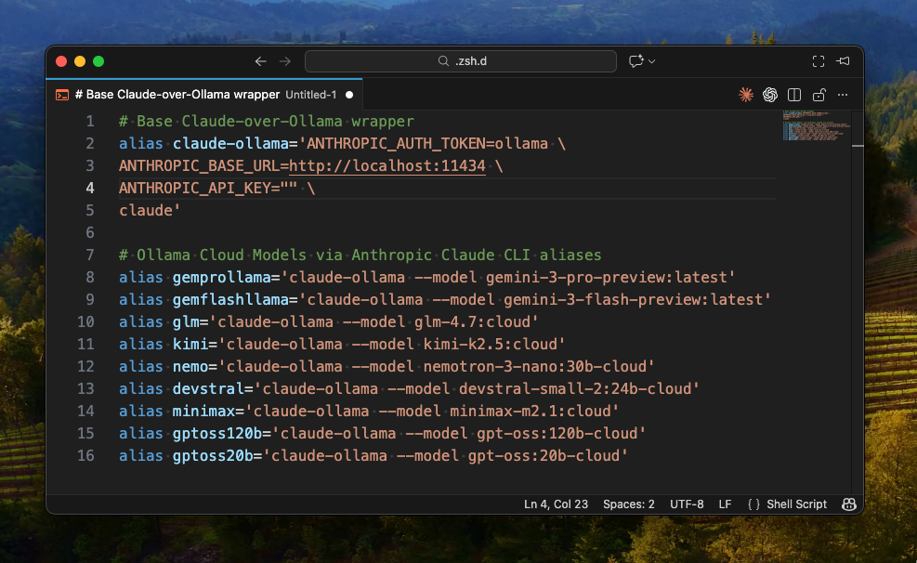Click the word claude' on line 5
This screenshot has width=917, height=563.
coord(150,211)
